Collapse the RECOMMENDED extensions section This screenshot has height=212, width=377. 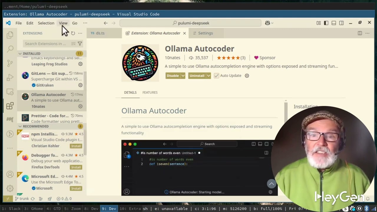(x=20, y=126)
